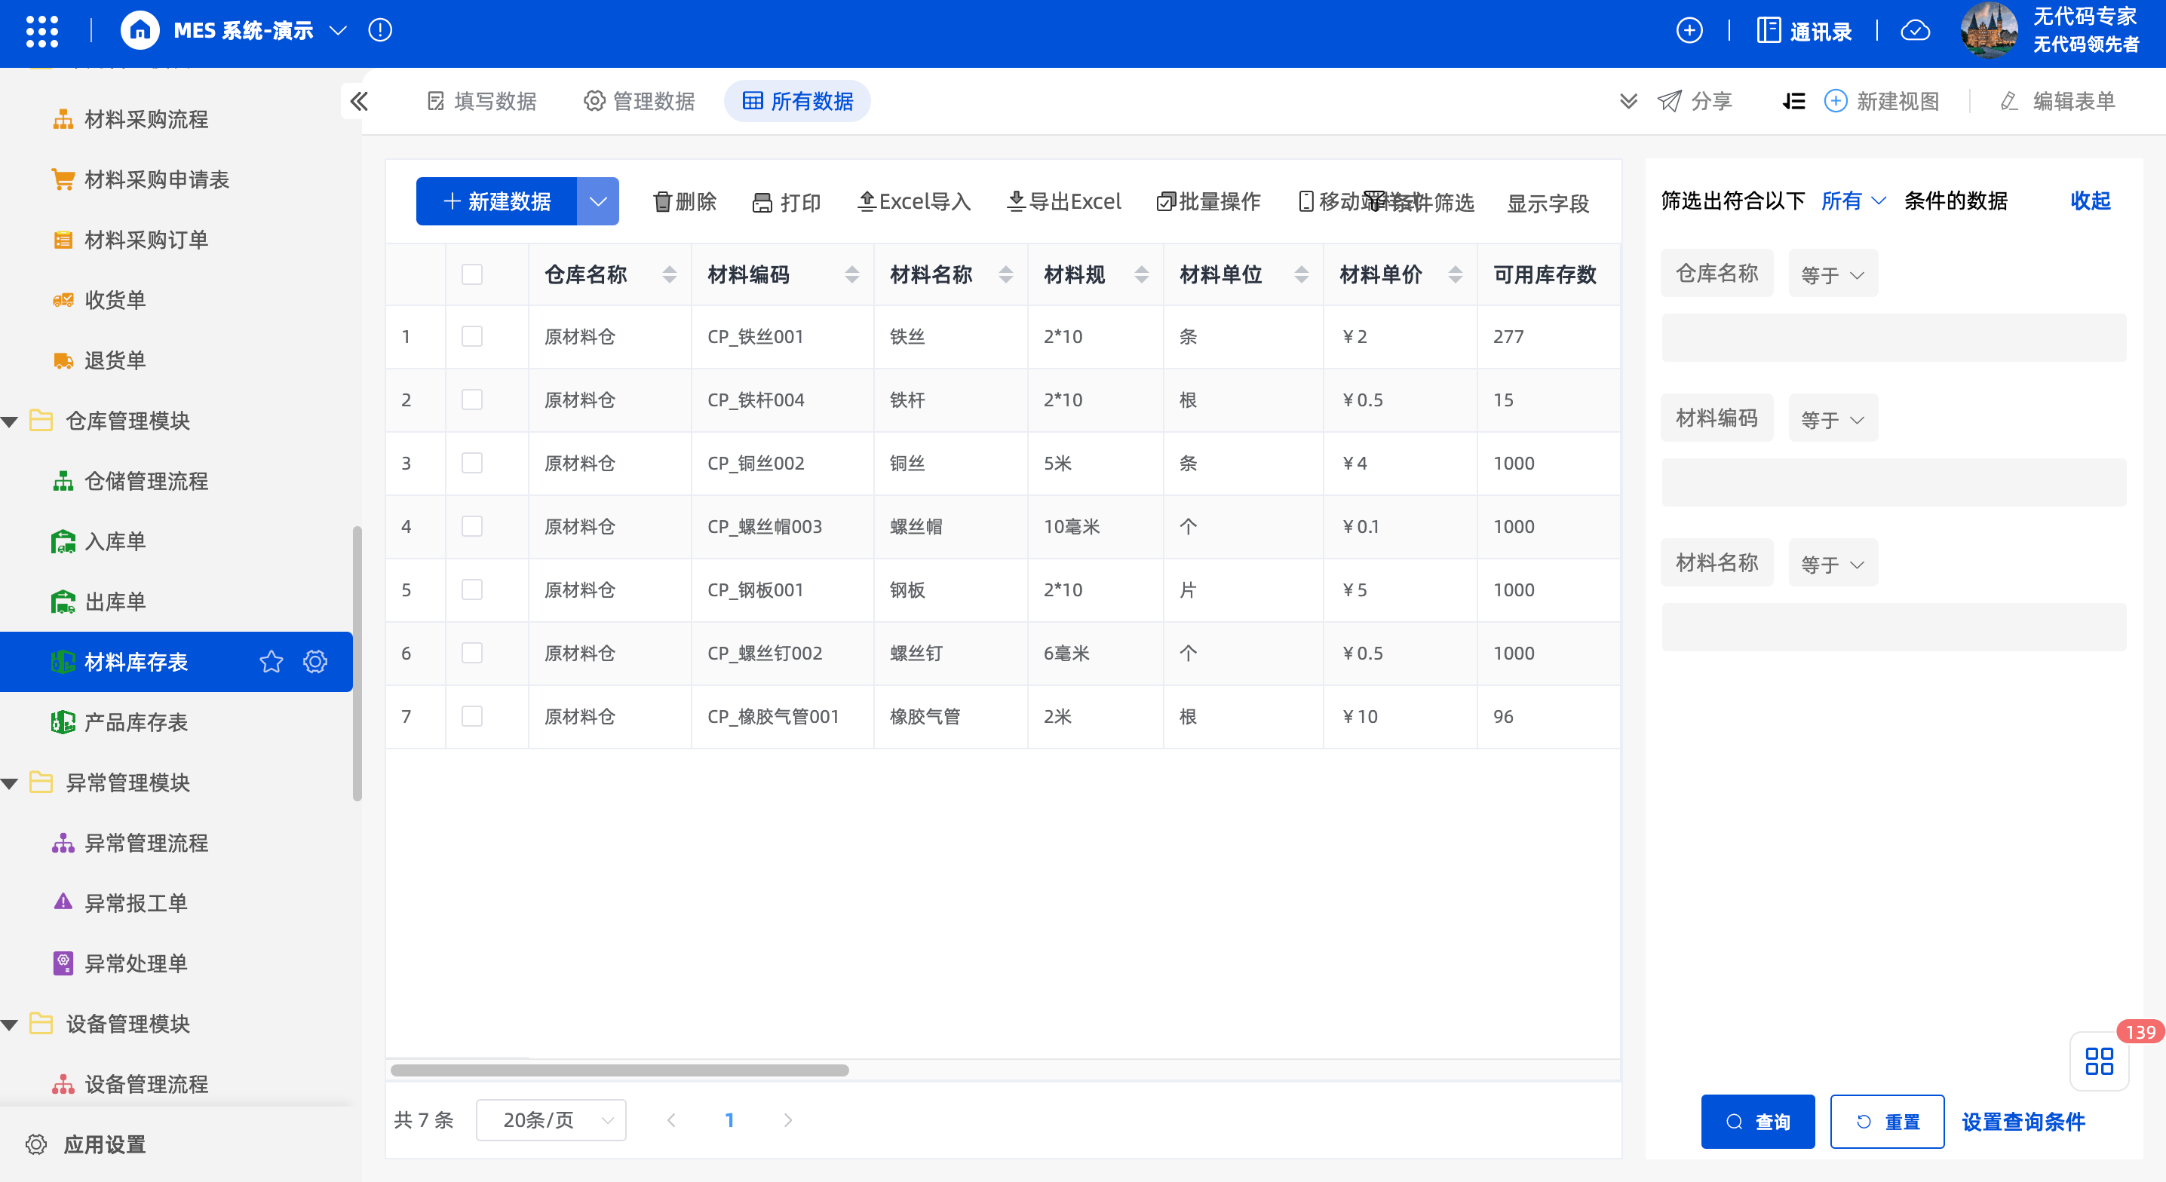Toggle the select-all checkbox in table header
The width and height of the screenshot is (2166, 1182).
[471, 274]
